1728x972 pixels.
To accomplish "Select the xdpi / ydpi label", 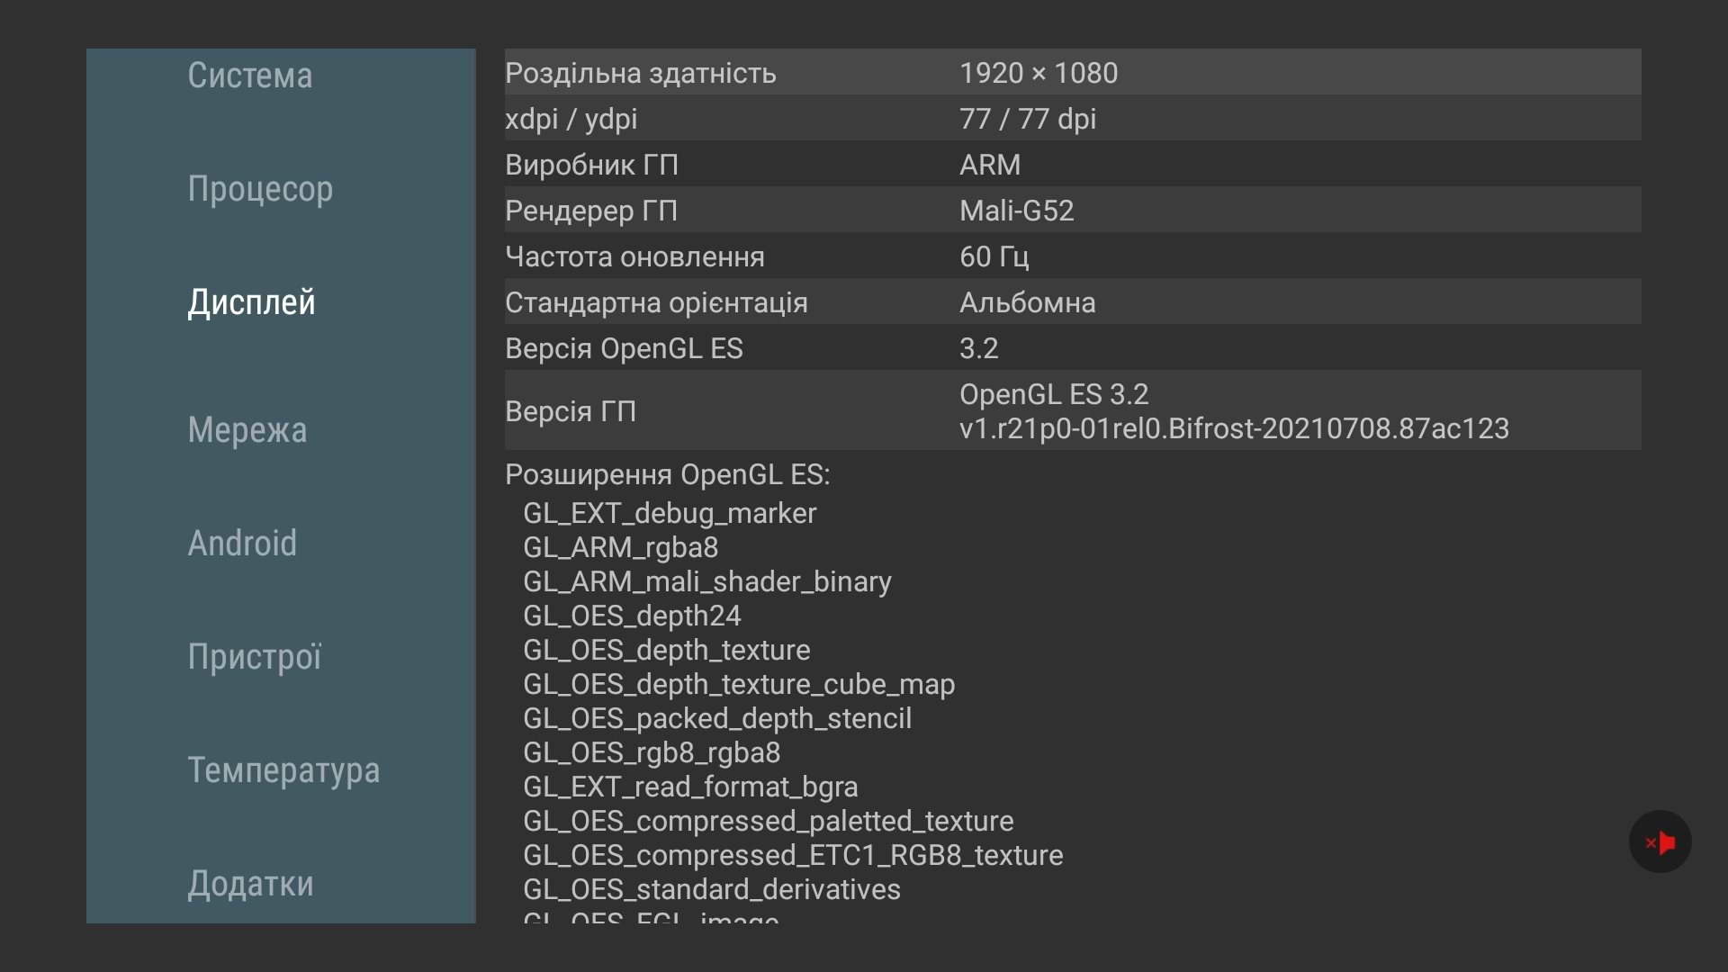I will pyautogui.click(x=571, y=119).
